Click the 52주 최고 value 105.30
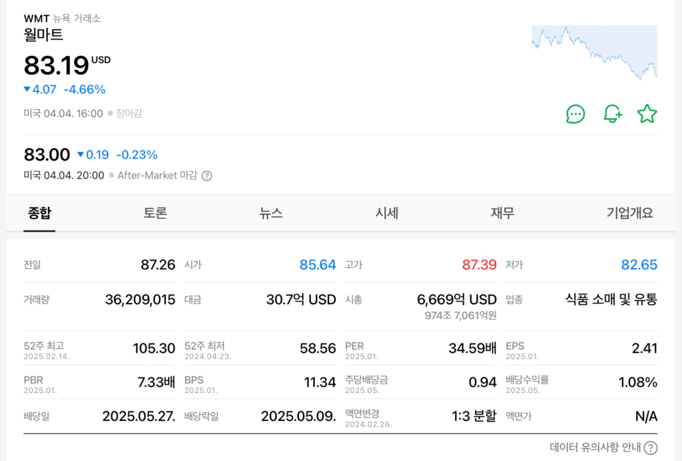Viewport: 682px width, 461px height. coord(154,348)
